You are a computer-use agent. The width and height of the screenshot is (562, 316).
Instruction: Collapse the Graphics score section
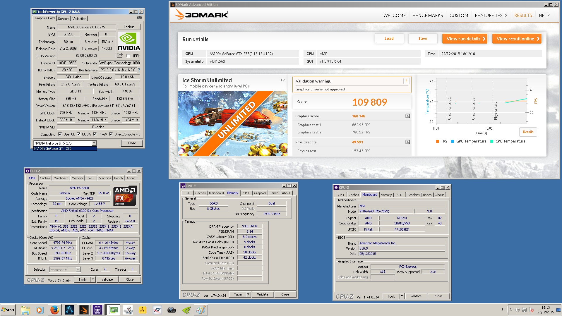407,116
